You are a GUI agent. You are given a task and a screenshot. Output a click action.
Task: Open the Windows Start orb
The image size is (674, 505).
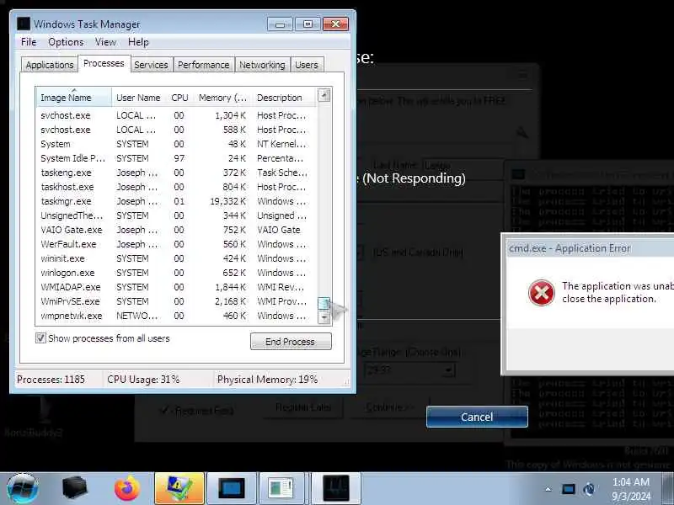click(23, 488)
